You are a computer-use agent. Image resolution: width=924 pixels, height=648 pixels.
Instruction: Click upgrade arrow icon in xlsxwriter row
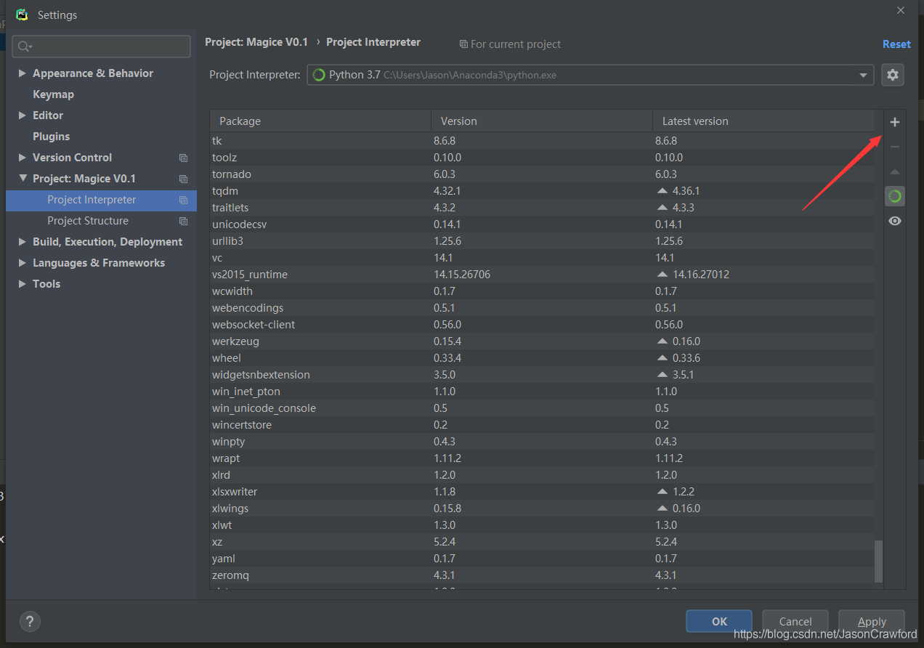(662, 491)
